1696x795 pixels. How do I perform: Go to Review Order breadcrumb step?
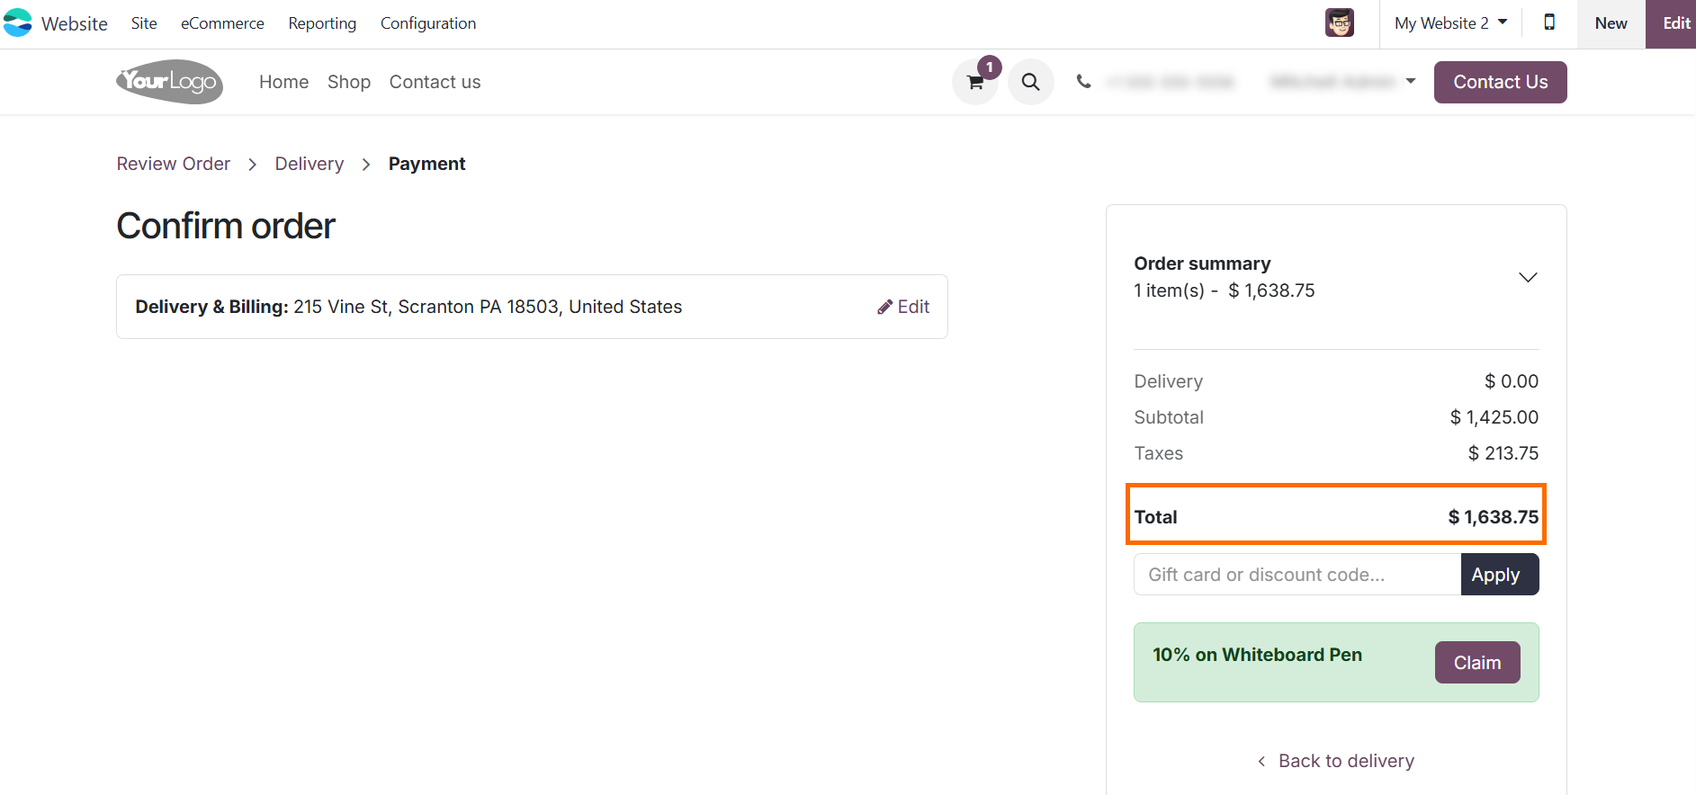(x=174, y=164)
